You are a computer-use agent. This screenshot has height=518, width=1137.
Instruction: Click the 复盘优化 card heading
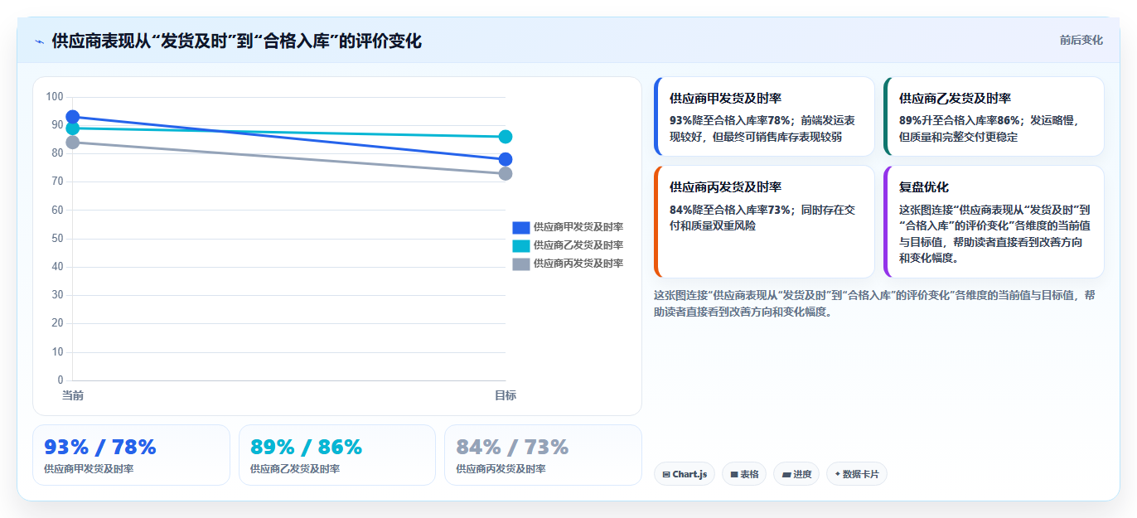[x=924, y=186]
